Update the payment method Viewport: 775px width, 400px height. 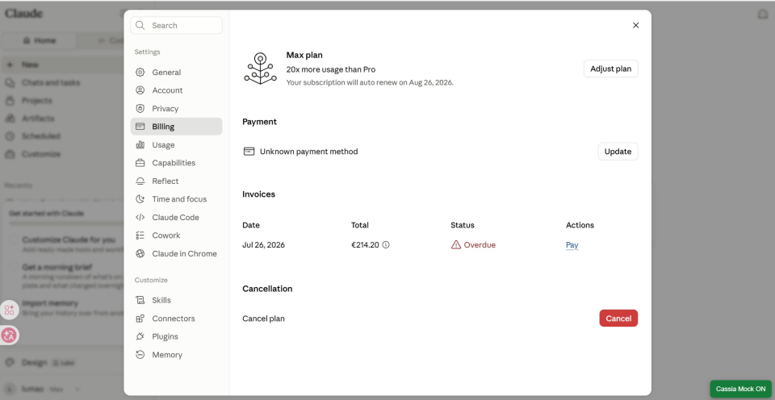click(x=618, y=152)
